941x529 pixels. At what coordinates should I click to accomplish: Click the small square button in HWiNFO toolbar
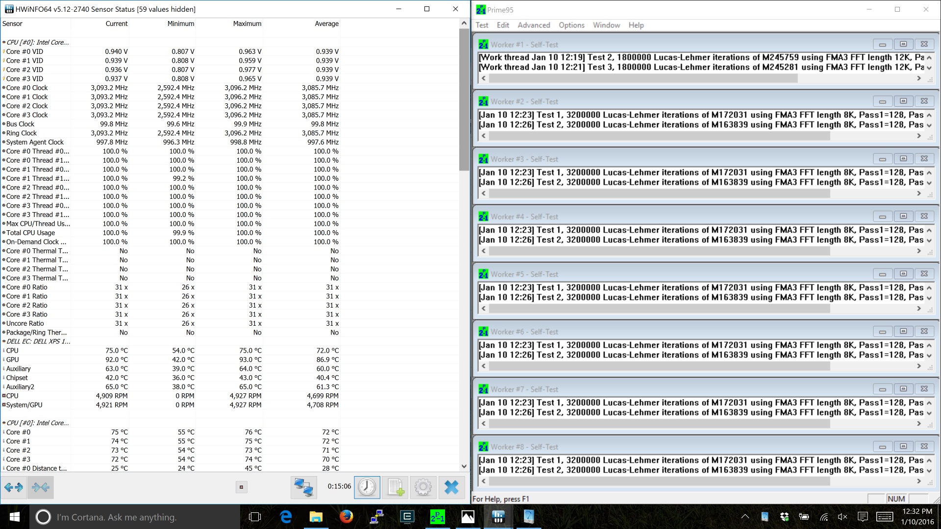pos(241,487)
